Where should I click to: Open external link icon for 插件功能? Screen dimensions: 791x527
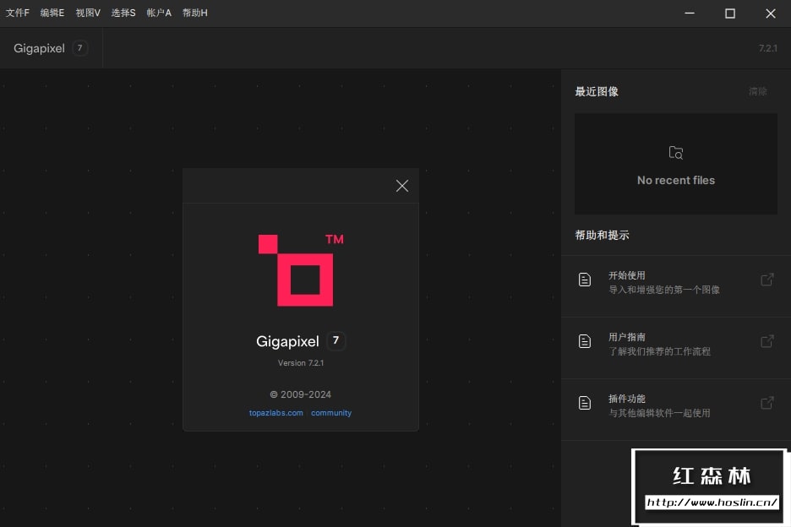767,403
